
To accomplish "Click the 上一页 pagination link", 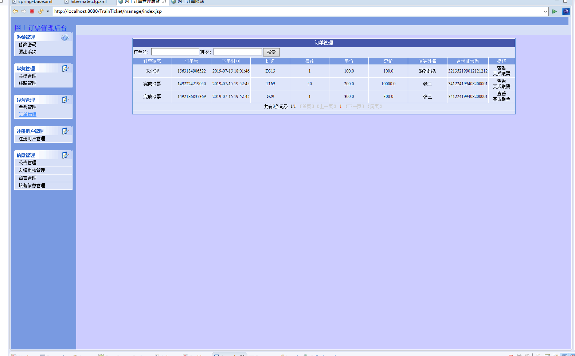I will pyautogui.click(x=326, y=106).
